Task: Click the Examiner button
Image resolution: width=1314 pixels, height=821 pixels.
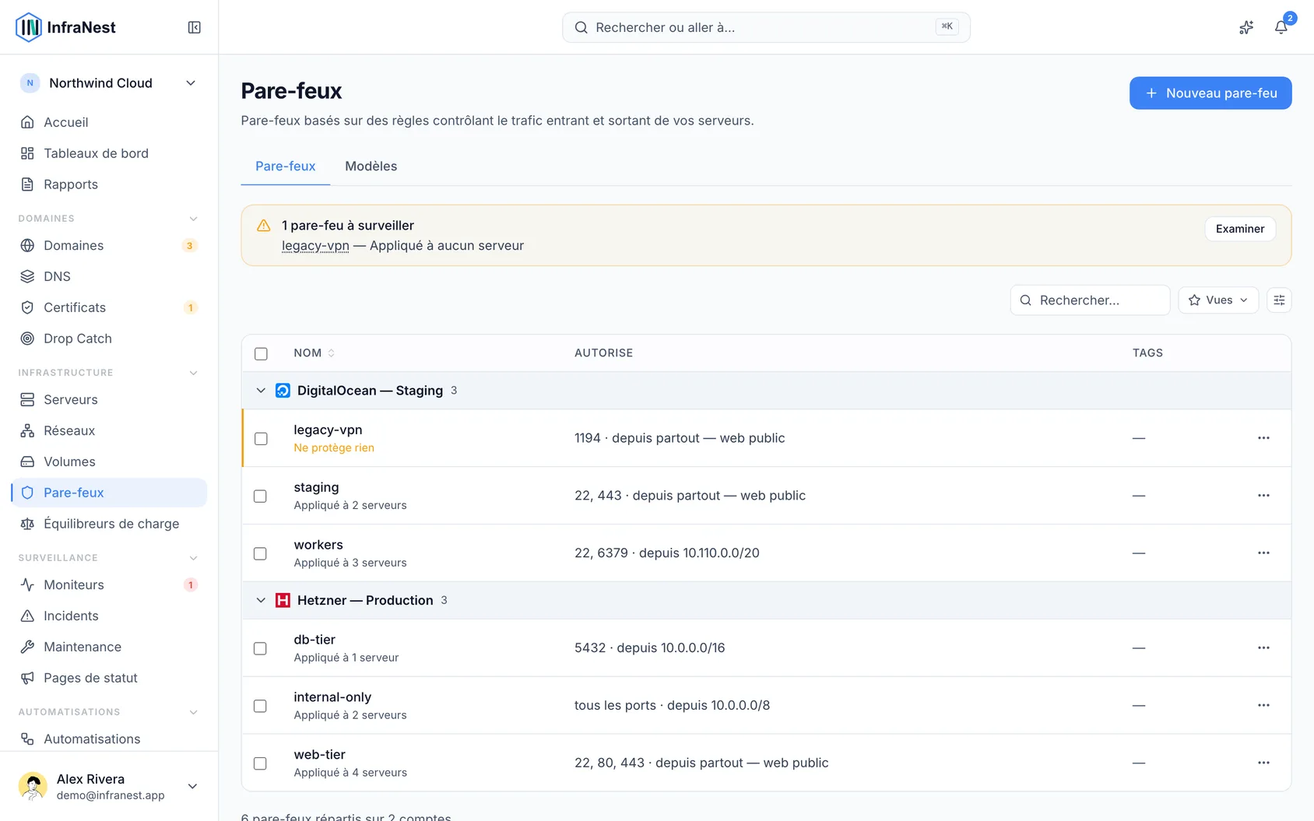Action: (x=1240, y=229)
